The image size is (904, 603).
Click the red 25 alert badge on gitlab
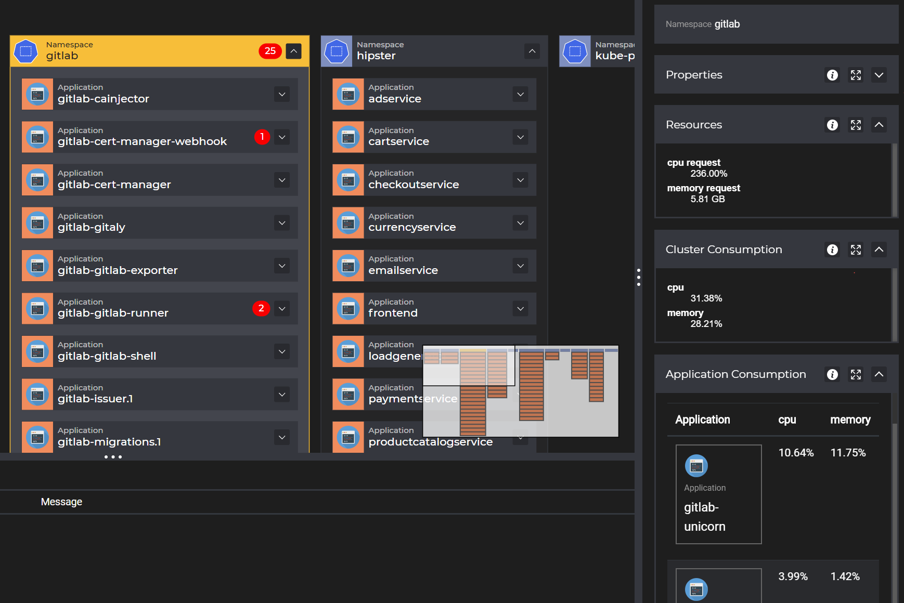click(270, 51)
